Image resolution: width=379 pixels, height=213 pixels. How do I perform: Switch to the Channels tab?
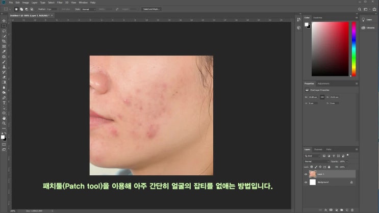318,149
